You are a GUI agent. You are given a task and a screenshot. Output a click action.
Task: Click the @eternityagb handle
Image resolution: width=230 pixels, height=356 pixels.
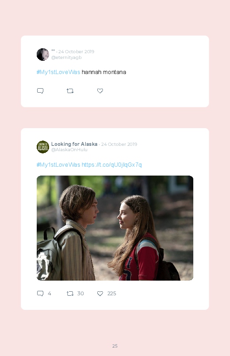tap(66, 58)
